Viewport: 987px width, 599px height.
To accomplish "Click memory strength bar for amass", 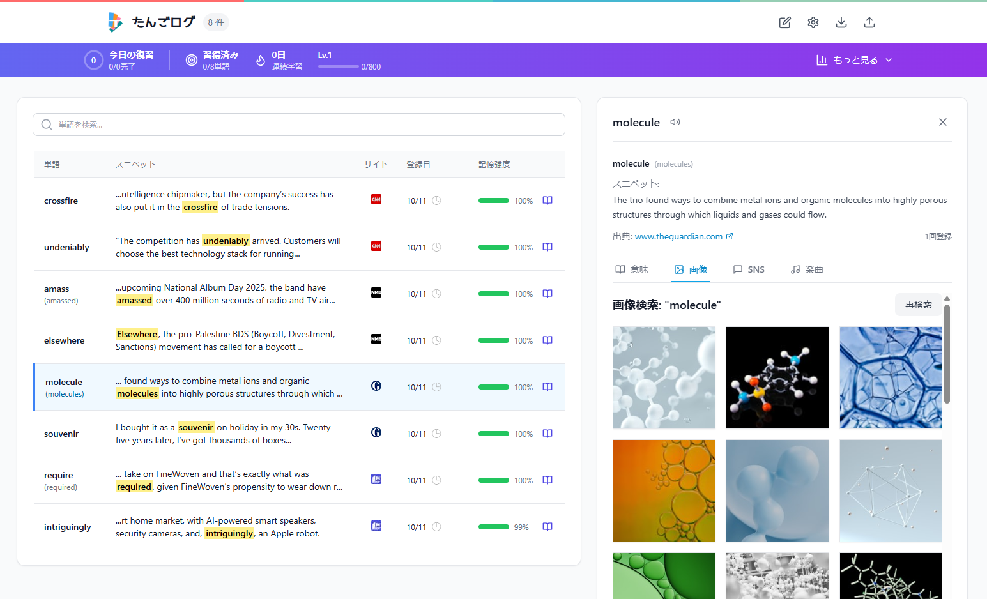I will click(494, 294).
